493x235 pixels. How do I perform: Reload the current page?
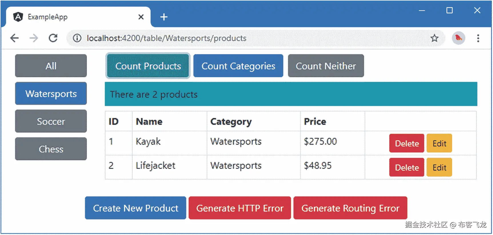pyautogui.click(x=53, y=38)
